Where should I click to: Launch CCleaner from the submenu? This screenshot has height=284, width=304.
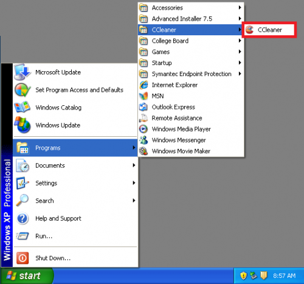(269, 30)
